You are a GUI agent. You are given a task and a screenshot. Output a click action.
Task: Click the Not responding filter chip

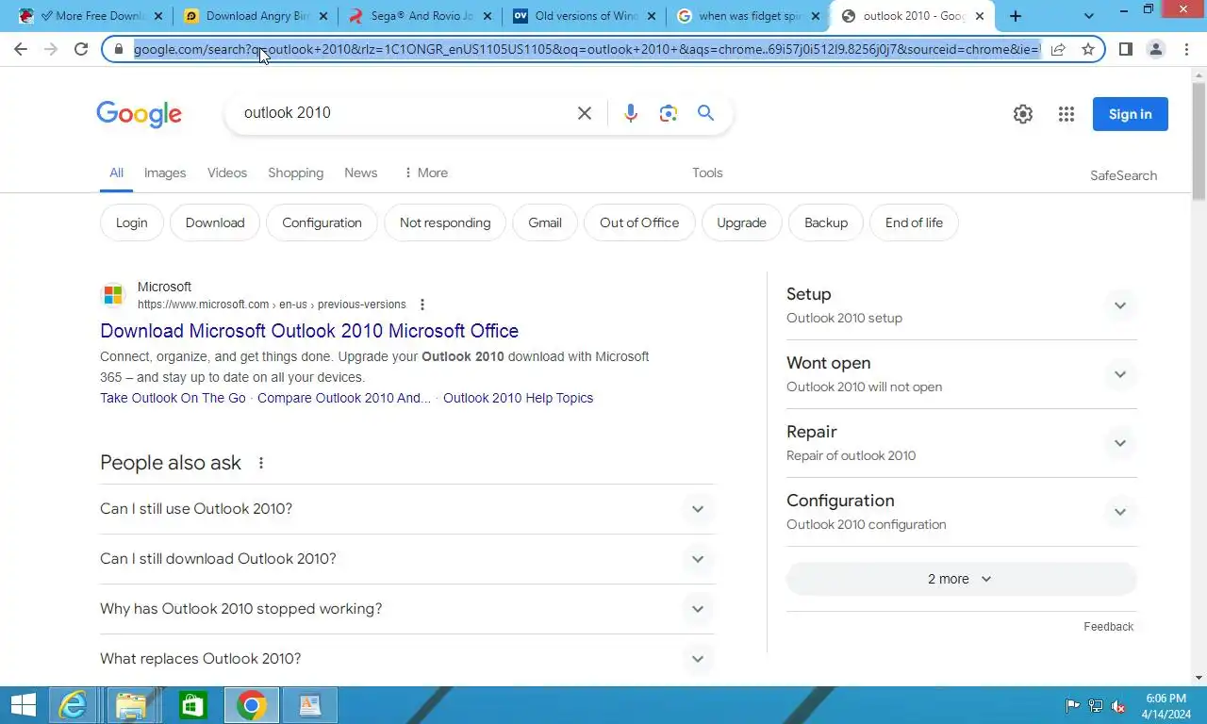coord(445,222)
